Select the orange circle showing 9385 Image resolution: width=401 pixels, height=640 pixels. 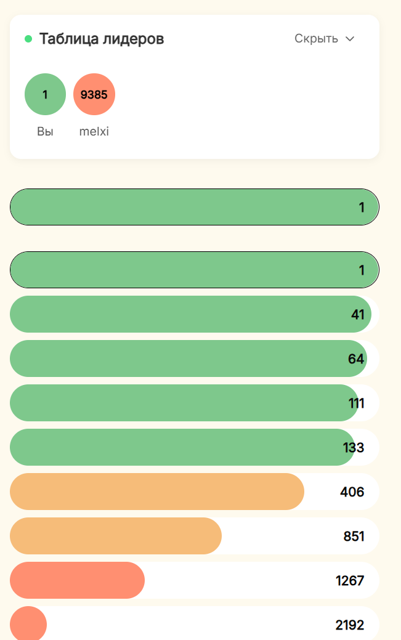tap(94, 94)
